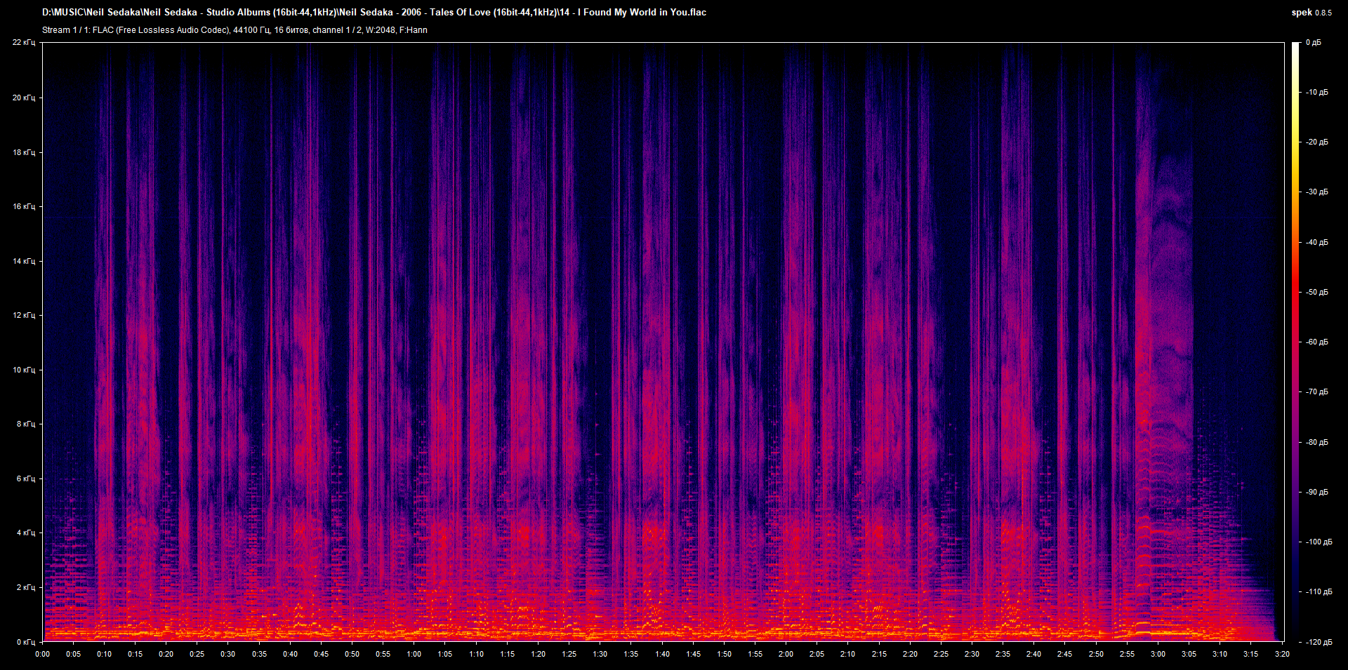
Task: Click the -100 дБ level label
Action: (1318, 542)
